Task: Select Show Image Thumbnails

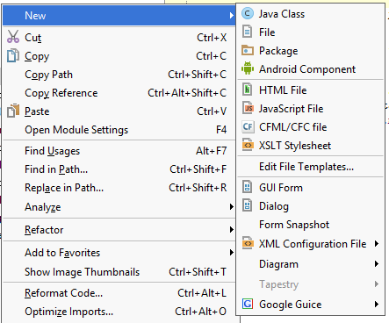Action: tap(119, 272)
